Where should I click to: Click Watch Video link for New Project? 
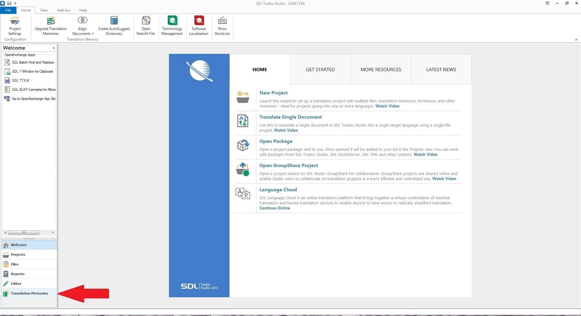387,106
